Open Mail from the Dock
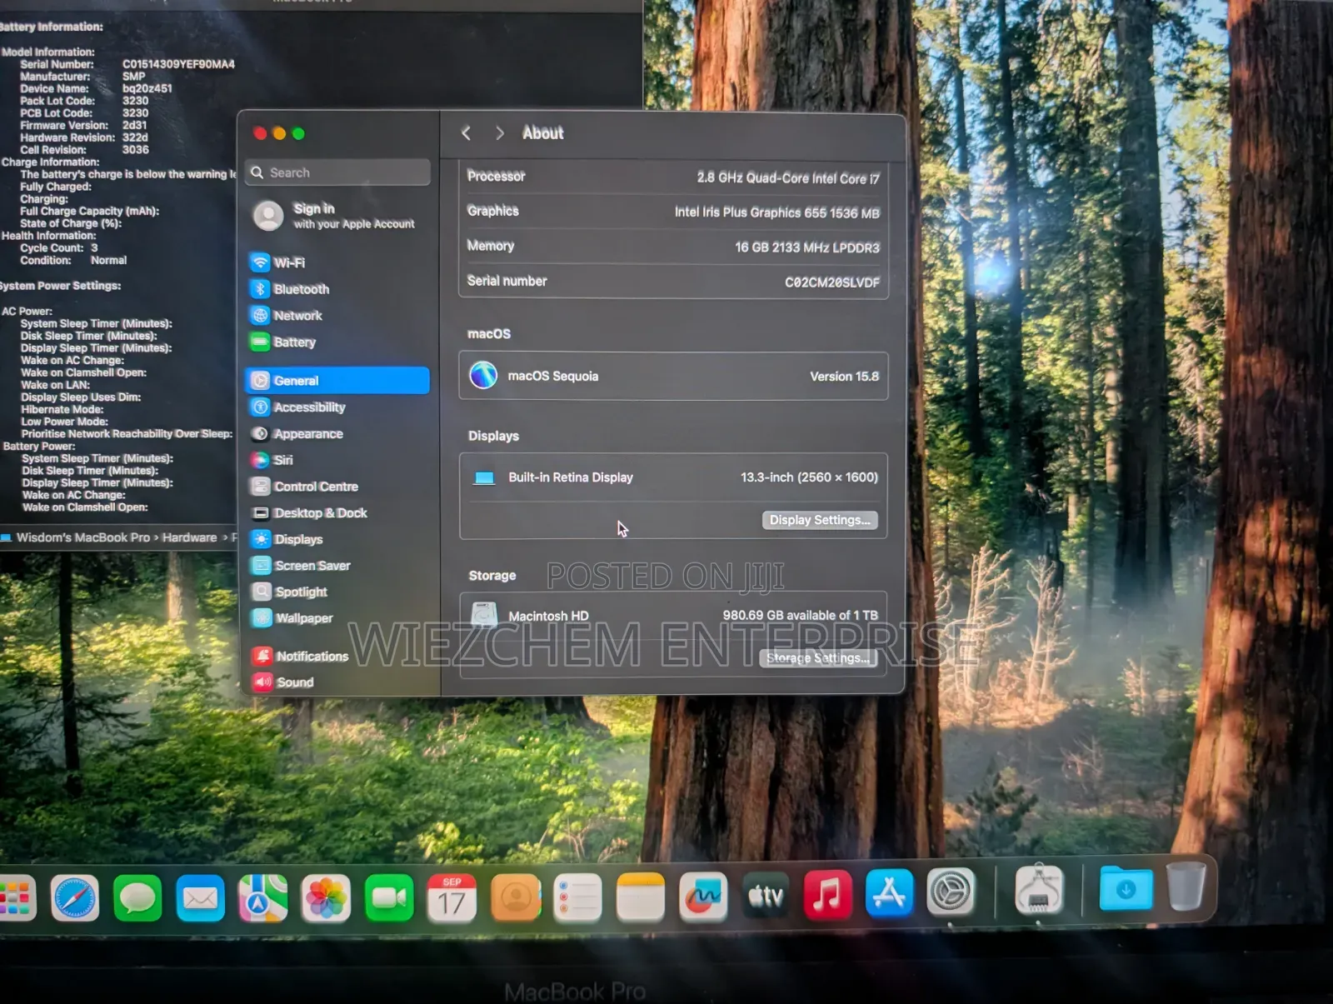The image size is (1333, 1004). click(x=200, y=898)
